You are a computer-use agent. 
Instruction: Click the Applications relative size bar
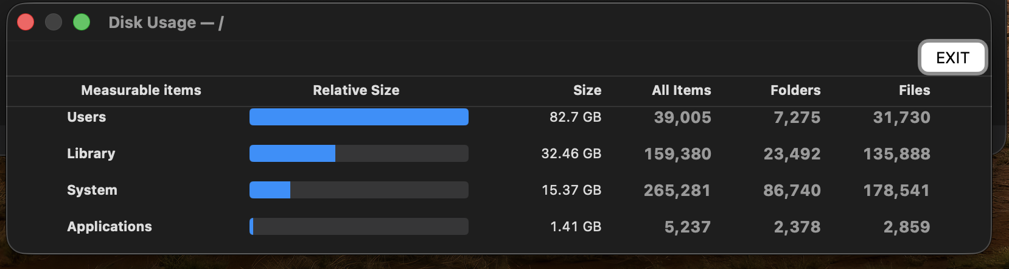(x=359, y=226)
